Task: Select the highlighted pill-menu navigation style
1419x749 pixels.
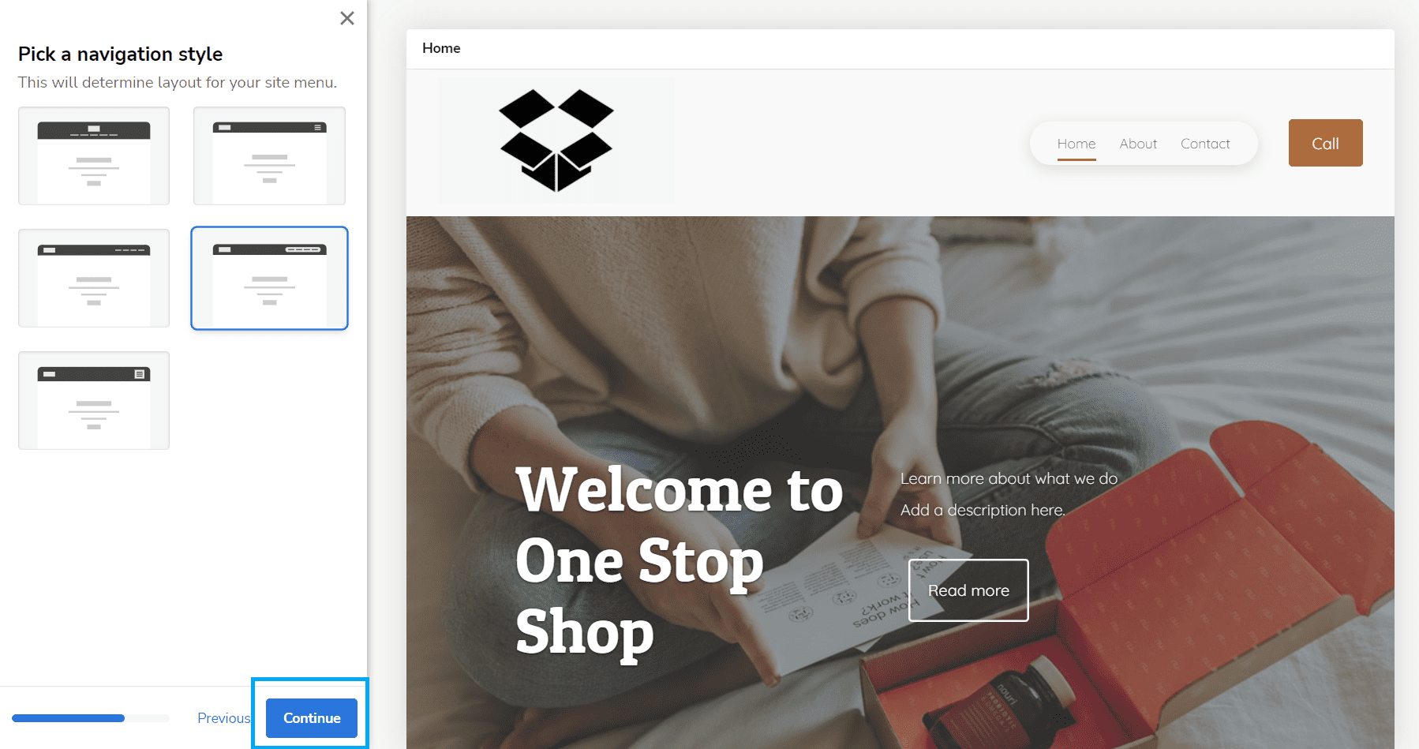Action: 269,278
